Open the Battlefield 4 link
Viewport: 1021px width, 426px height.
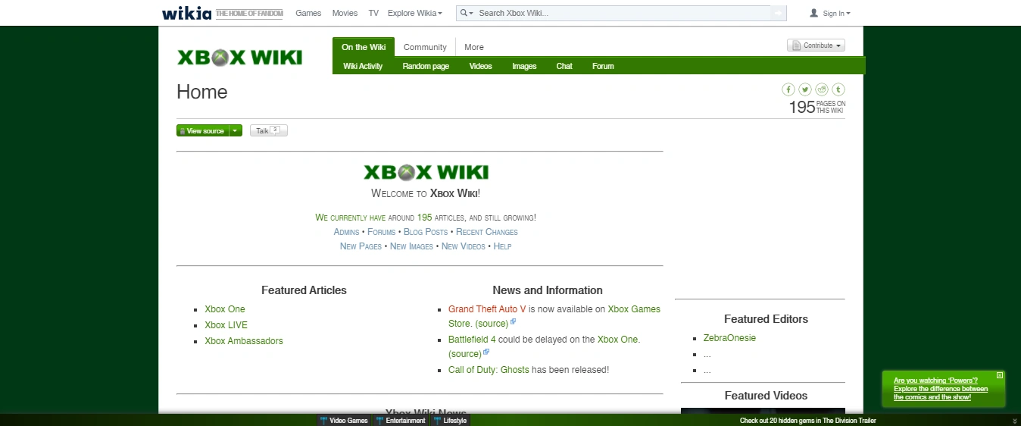[472, 340]
